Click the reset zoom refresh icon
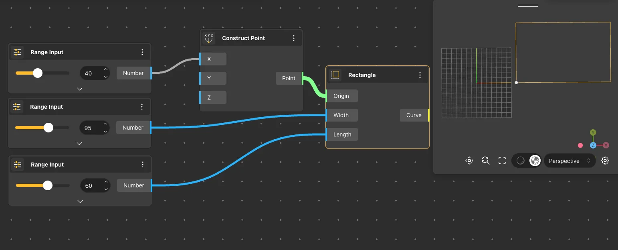Image resolution: width=618 pixels, height=250 pixels. tap(486, 161)
